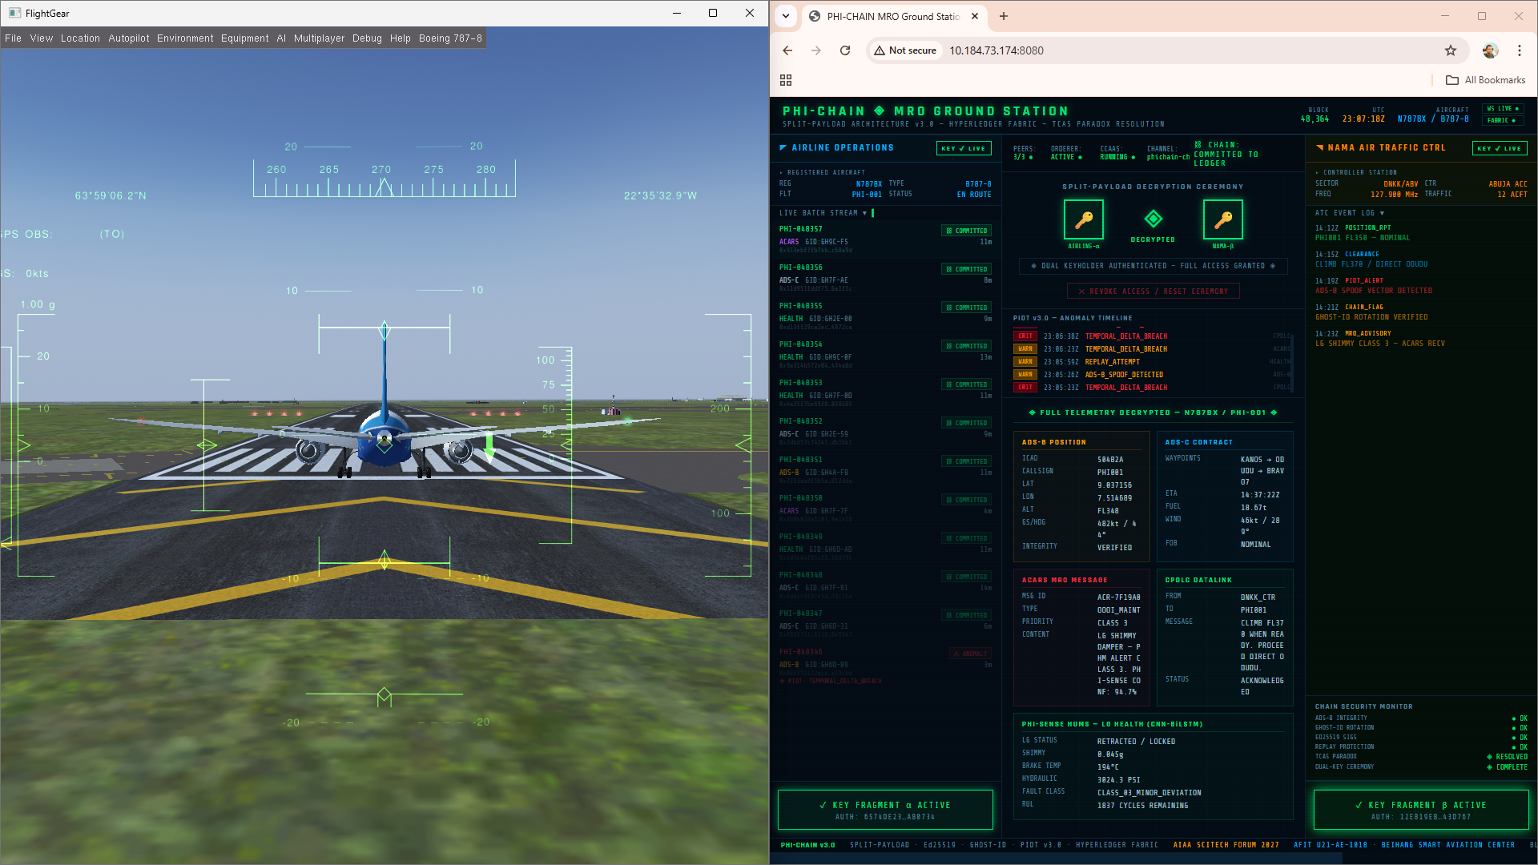Open the Location menu in FlightGear
This screenshot has height=865, width=1538.
click(x=80, y=38)
